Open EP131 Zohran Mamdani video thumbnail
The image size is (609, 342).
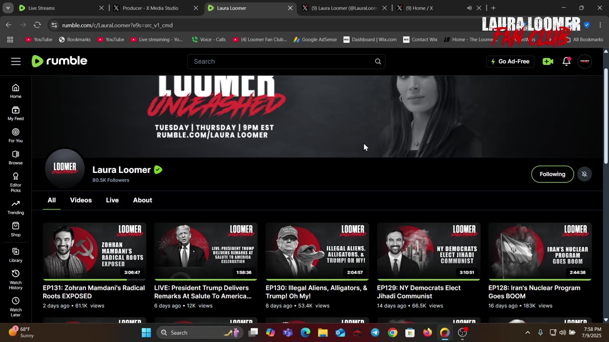coord(94,251)
